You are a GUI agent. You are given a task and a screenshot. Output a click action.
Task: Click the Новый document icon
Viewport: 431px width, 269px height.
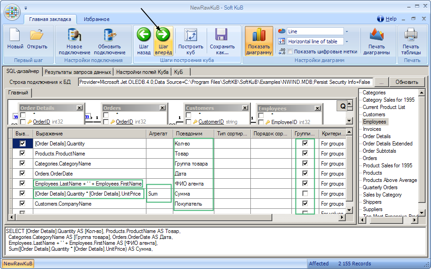15,35
